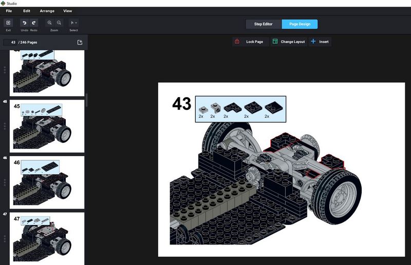Click the step number 47 in its thumbnail

(x=17, y=219)
